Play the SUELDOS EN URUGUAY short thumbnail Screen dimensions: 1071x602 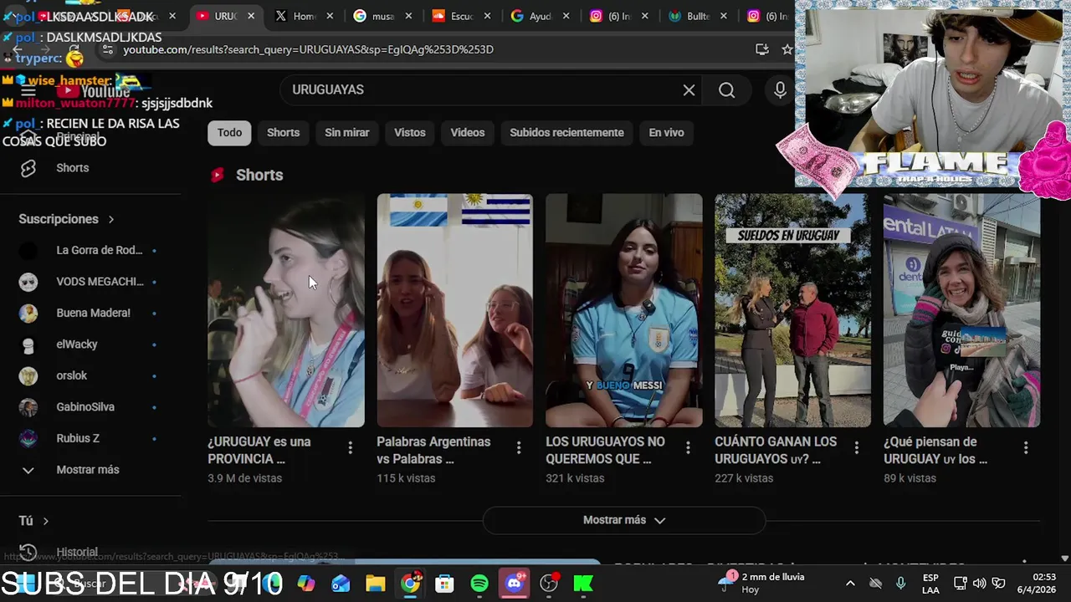792,310
